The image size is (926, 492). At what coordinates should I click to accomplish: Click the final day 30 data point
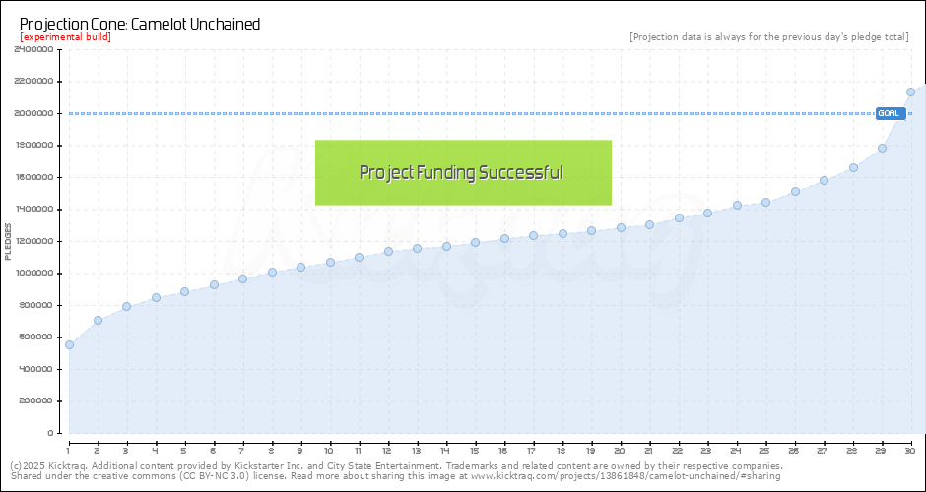910,92
